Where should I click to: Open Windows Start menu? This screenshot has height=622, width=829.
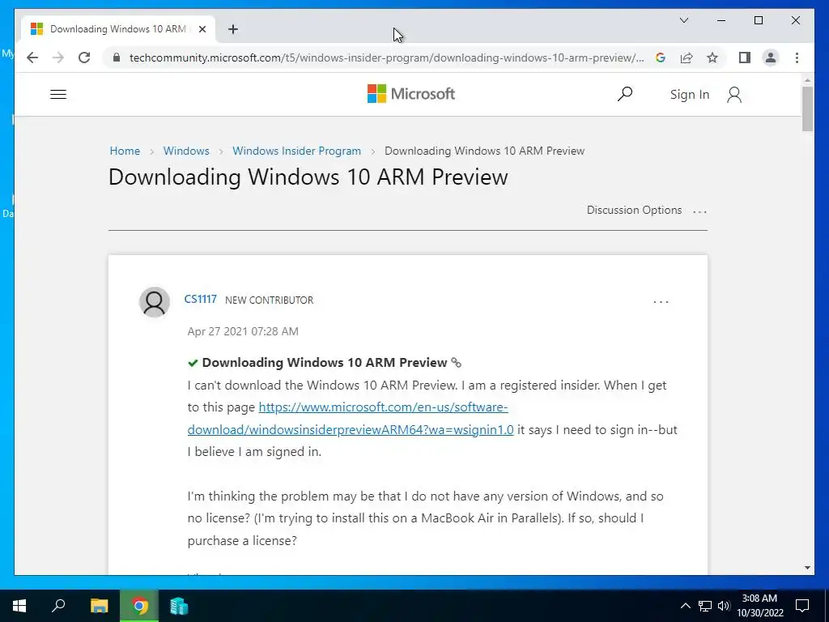point(19,606)
